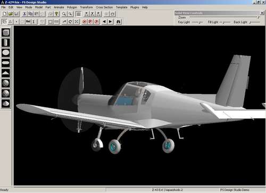Click the Open folder icon

[11, 14]
